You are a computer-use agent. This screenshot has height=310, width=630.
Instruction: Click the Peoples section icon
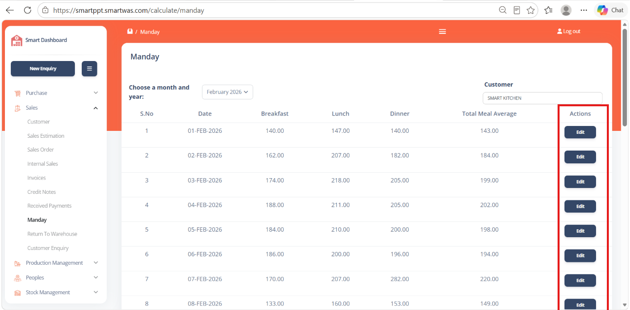coord(17,278)
